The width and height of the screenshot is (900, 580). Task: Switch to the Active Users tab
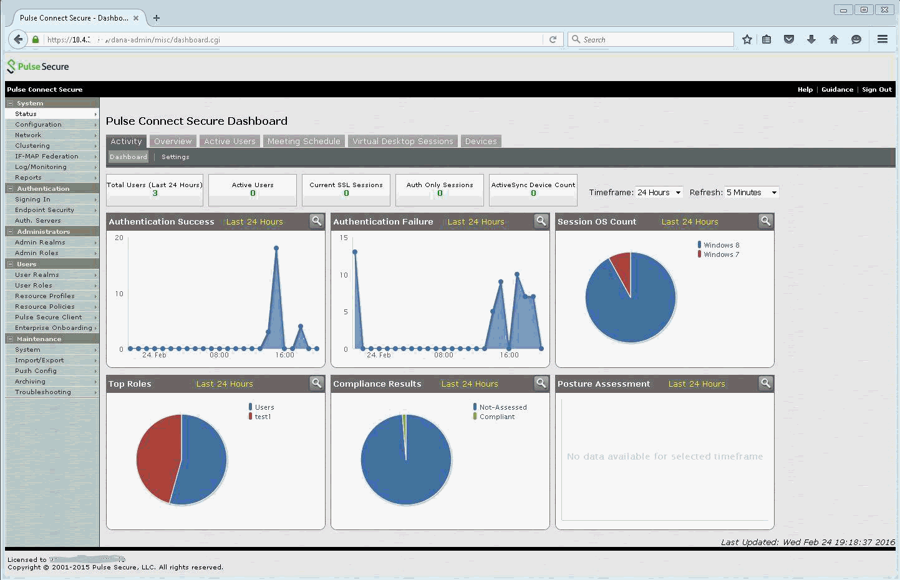230,142
